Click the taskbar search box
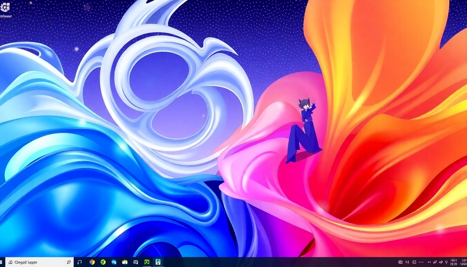The height and width of the screenshot is (267, 467). pos(40,262)
